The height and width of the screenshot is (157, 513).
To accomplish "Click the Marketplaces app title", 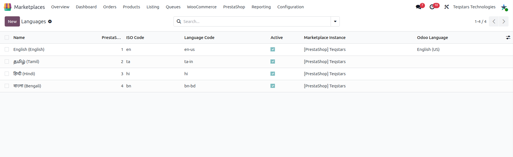I will coord(29,7).
